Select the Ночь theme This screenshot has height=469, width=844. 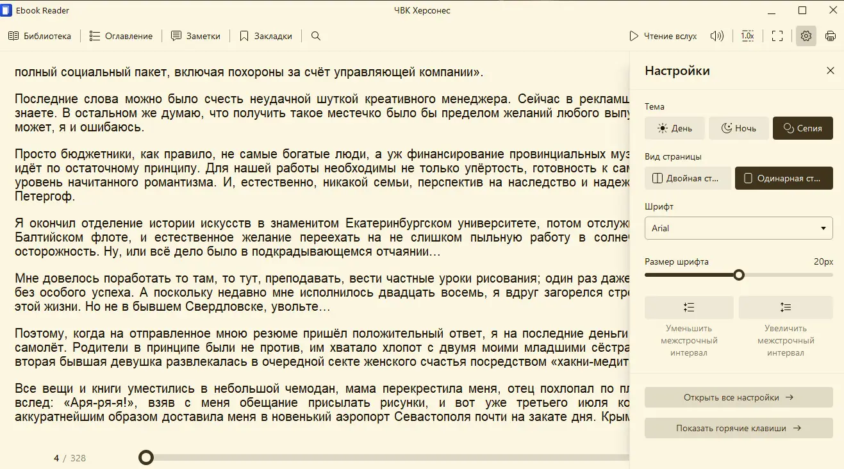coord(738,128)
